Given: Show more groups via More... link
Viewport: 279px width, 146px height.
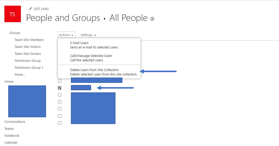Looking at the screenshot, I should (x=20, y=74).
